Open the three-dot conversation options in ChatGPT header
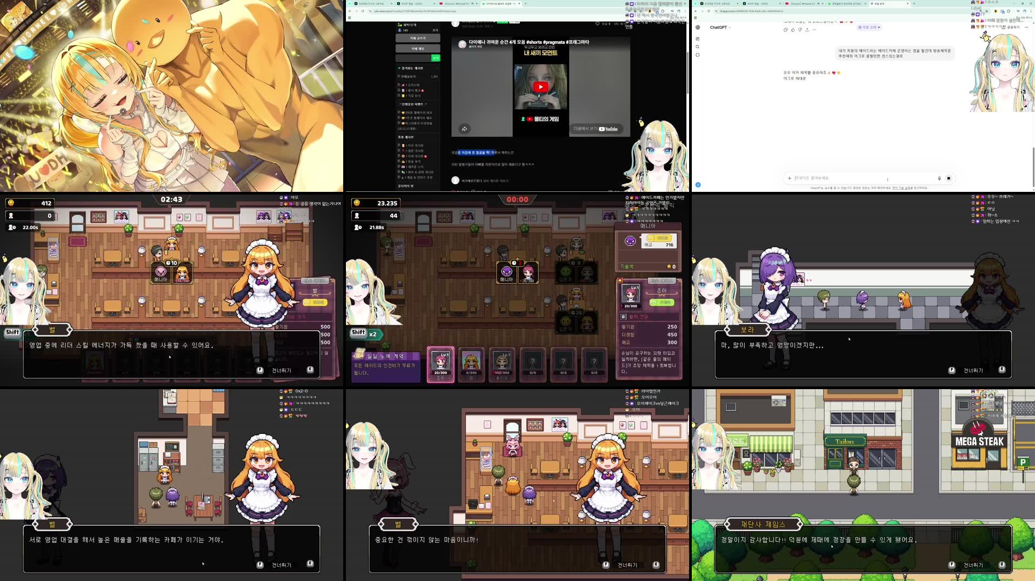Screen dimensions: 1035x581 pos(1026,27)
